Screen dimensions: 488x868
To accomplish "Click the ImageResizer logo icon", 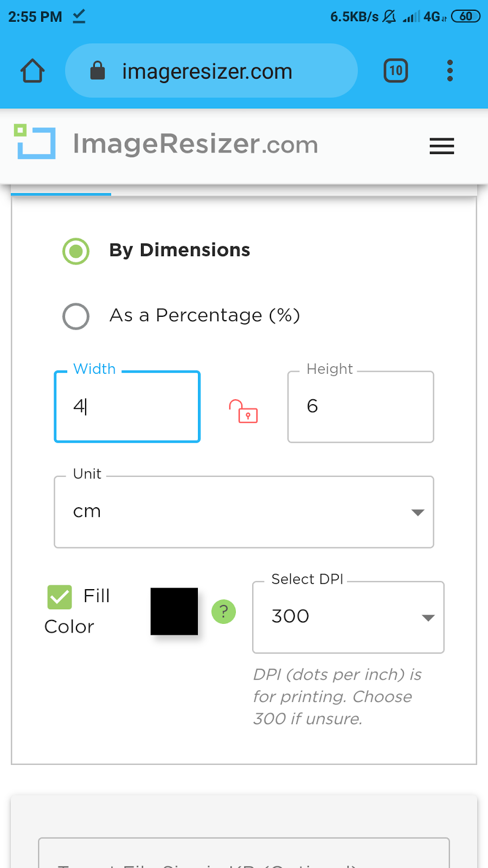I will coord(35,142).
